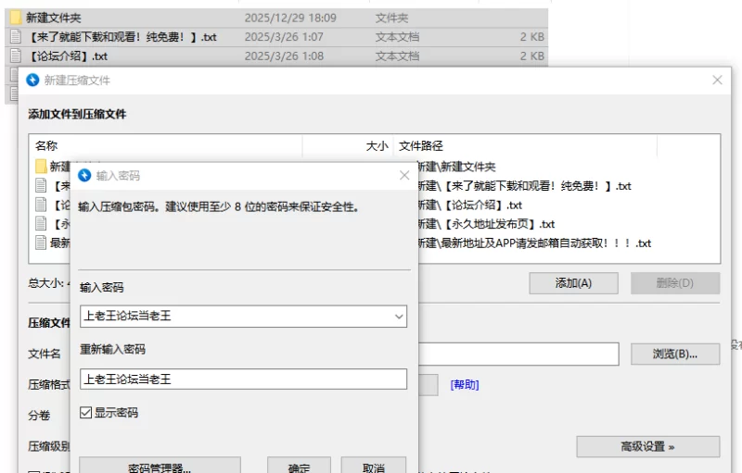Open 高级设置 to expand advanced options
This screenshot has width=742, height=473.
647,446
